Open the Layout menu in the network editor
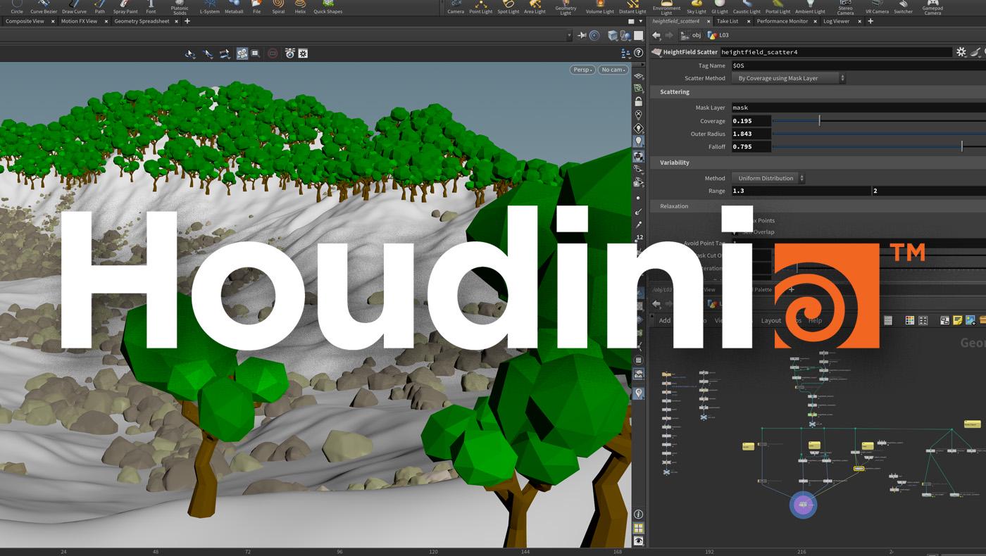This screenshot has height=556, width=986. 771,320
